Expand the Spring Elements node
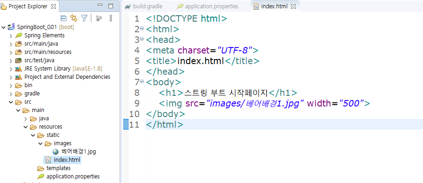Screen dimensions: 423x183 [x=11, y=35]
